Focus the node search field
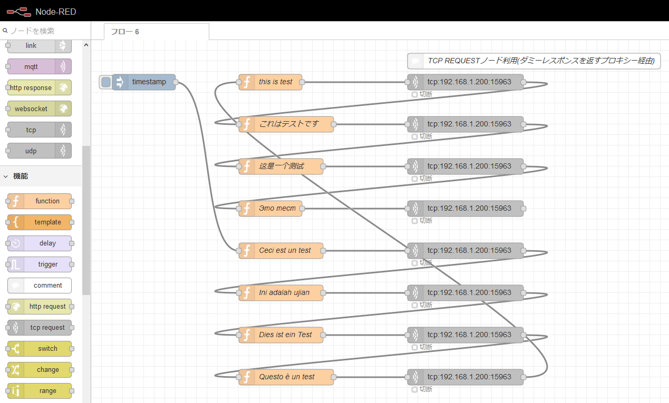The image size is (669, 403). click(45, 31)
